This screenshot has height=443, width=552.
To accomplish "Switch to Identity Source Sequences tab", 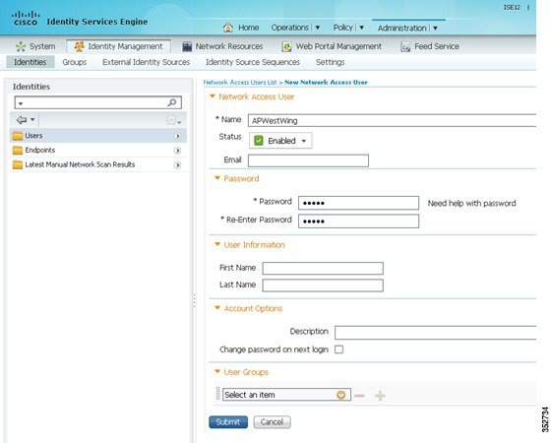I will (253, 62).
